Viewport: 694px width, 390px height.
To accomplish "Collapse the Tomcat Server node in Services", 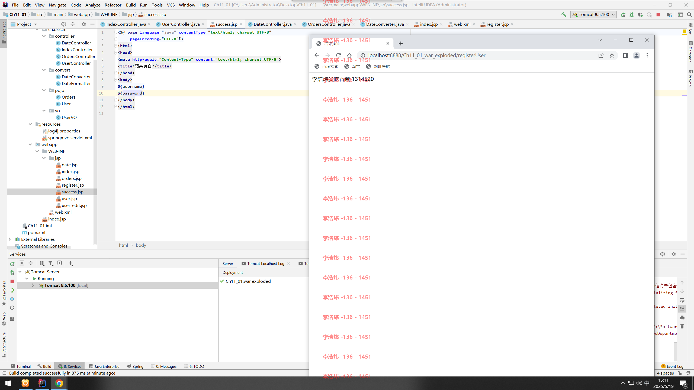I will 20,272.
